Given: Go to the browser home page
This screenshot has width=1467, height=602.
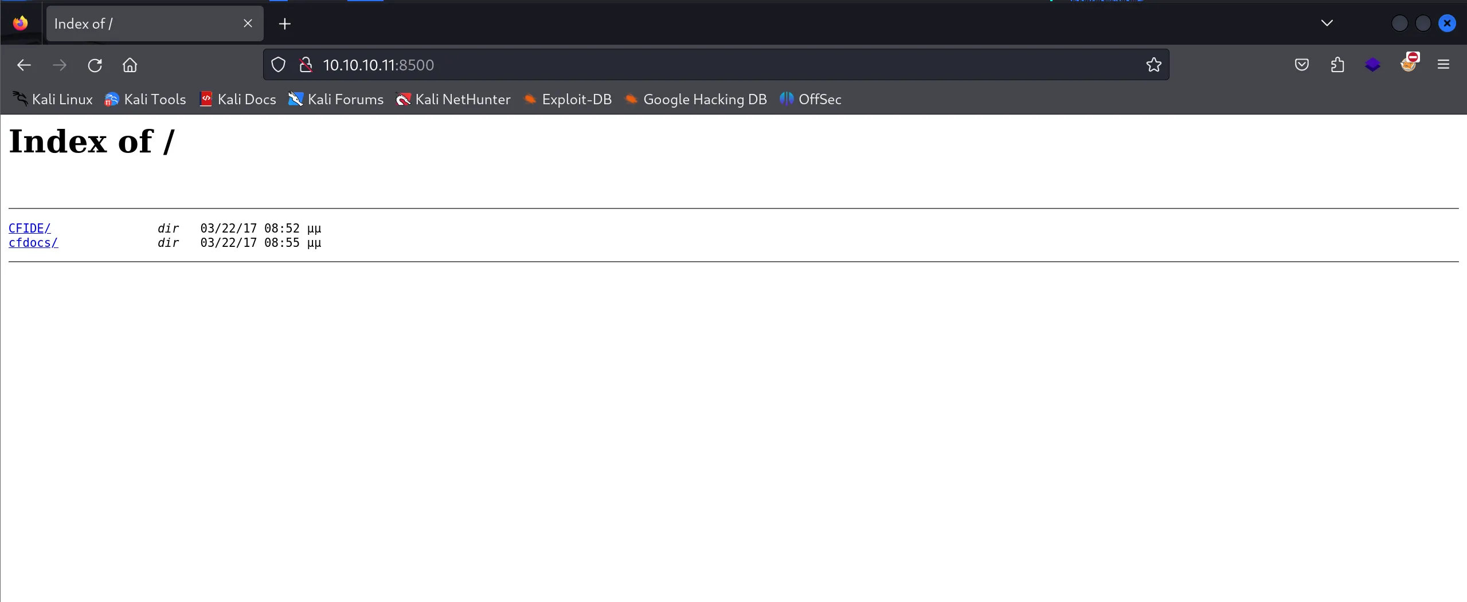Looking at the screenshot, I should click(x=130, y=65).
